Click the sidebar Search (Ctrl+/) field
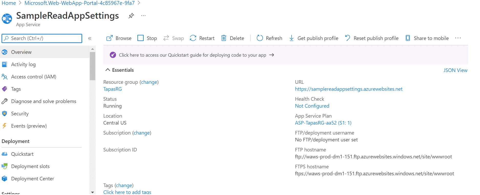The width and height of the screenshot is (480, 195). (42, 38)
